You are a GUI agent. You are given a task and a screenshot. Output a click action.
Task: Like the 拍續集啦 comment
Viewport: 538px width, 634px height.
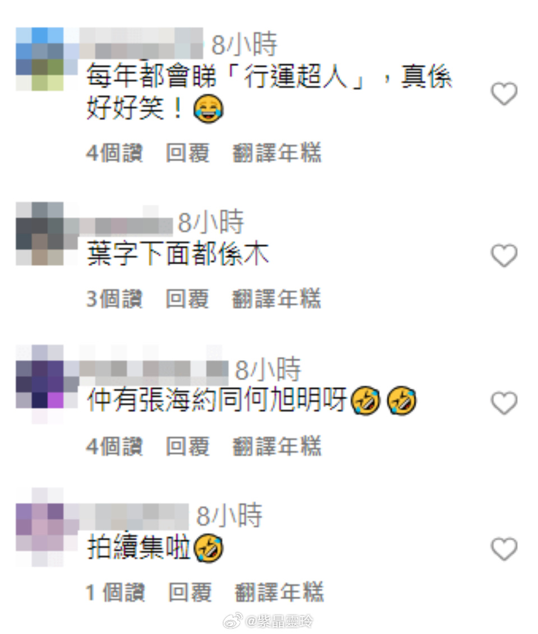pos(504,549)
